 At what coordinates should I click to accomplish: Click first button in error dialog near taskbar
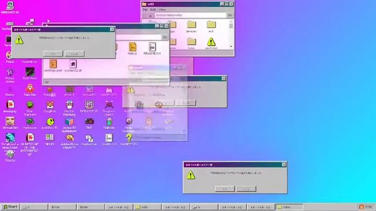click(x=224, y=189)
